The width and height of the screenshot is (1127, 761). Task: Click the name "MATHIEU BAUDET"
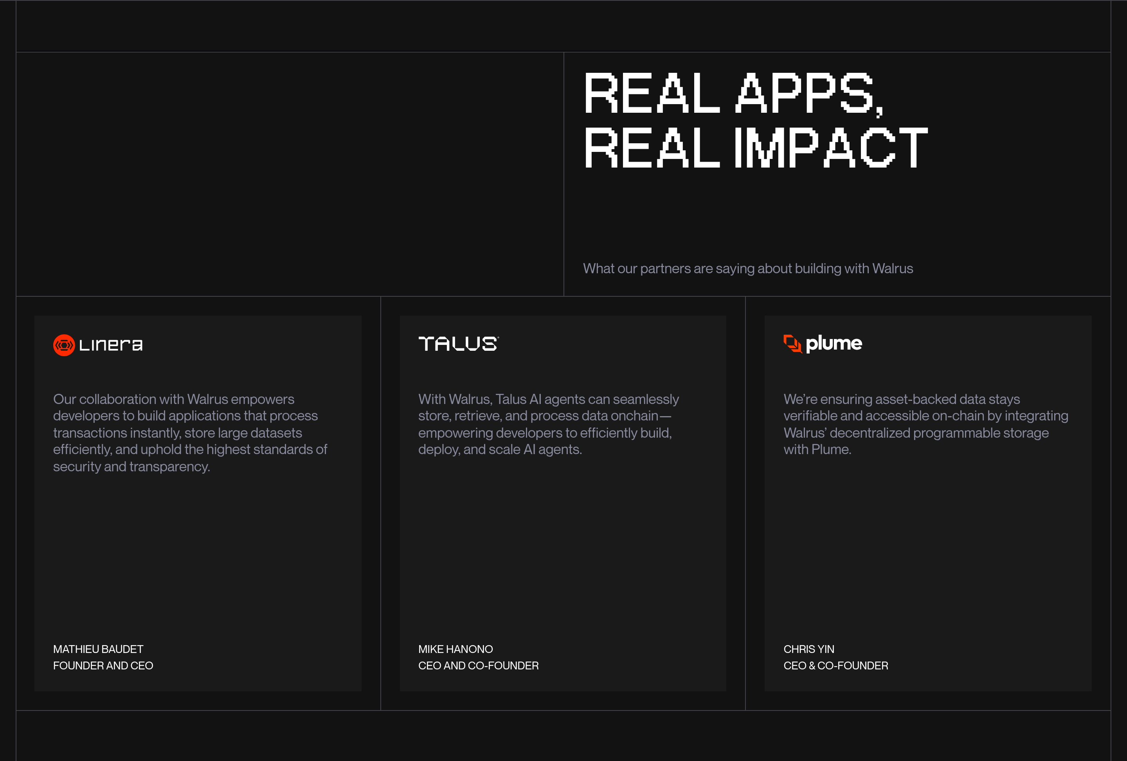click(98, 649)
